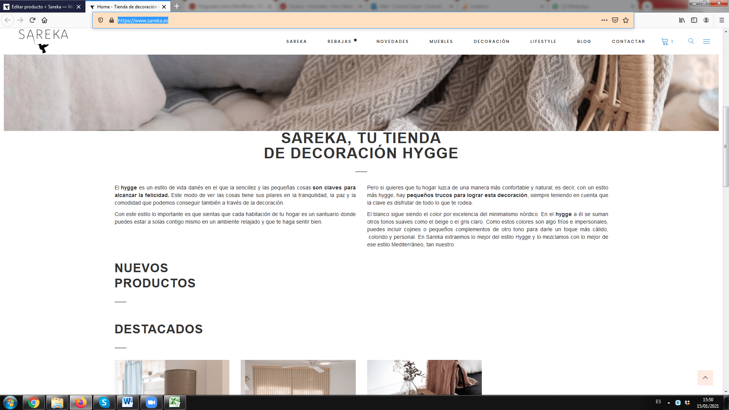The height and width of the screenshot is (410, 729).
Task: Click the DESTACADOS heading
Action: point(159,329)
